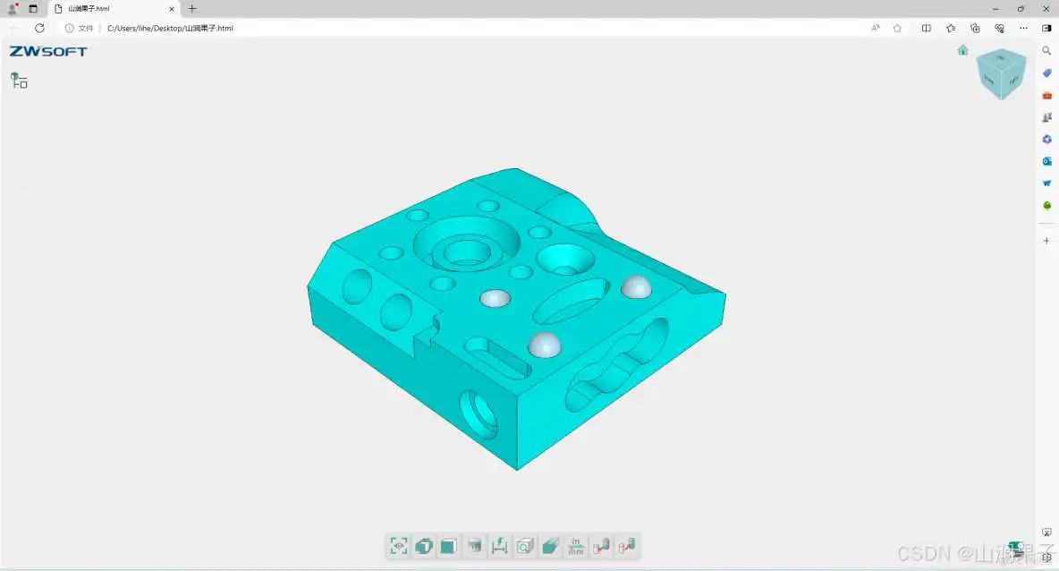Open the green ball sidebar icon
This screenshot has width=1059, height=571.
1046,206
